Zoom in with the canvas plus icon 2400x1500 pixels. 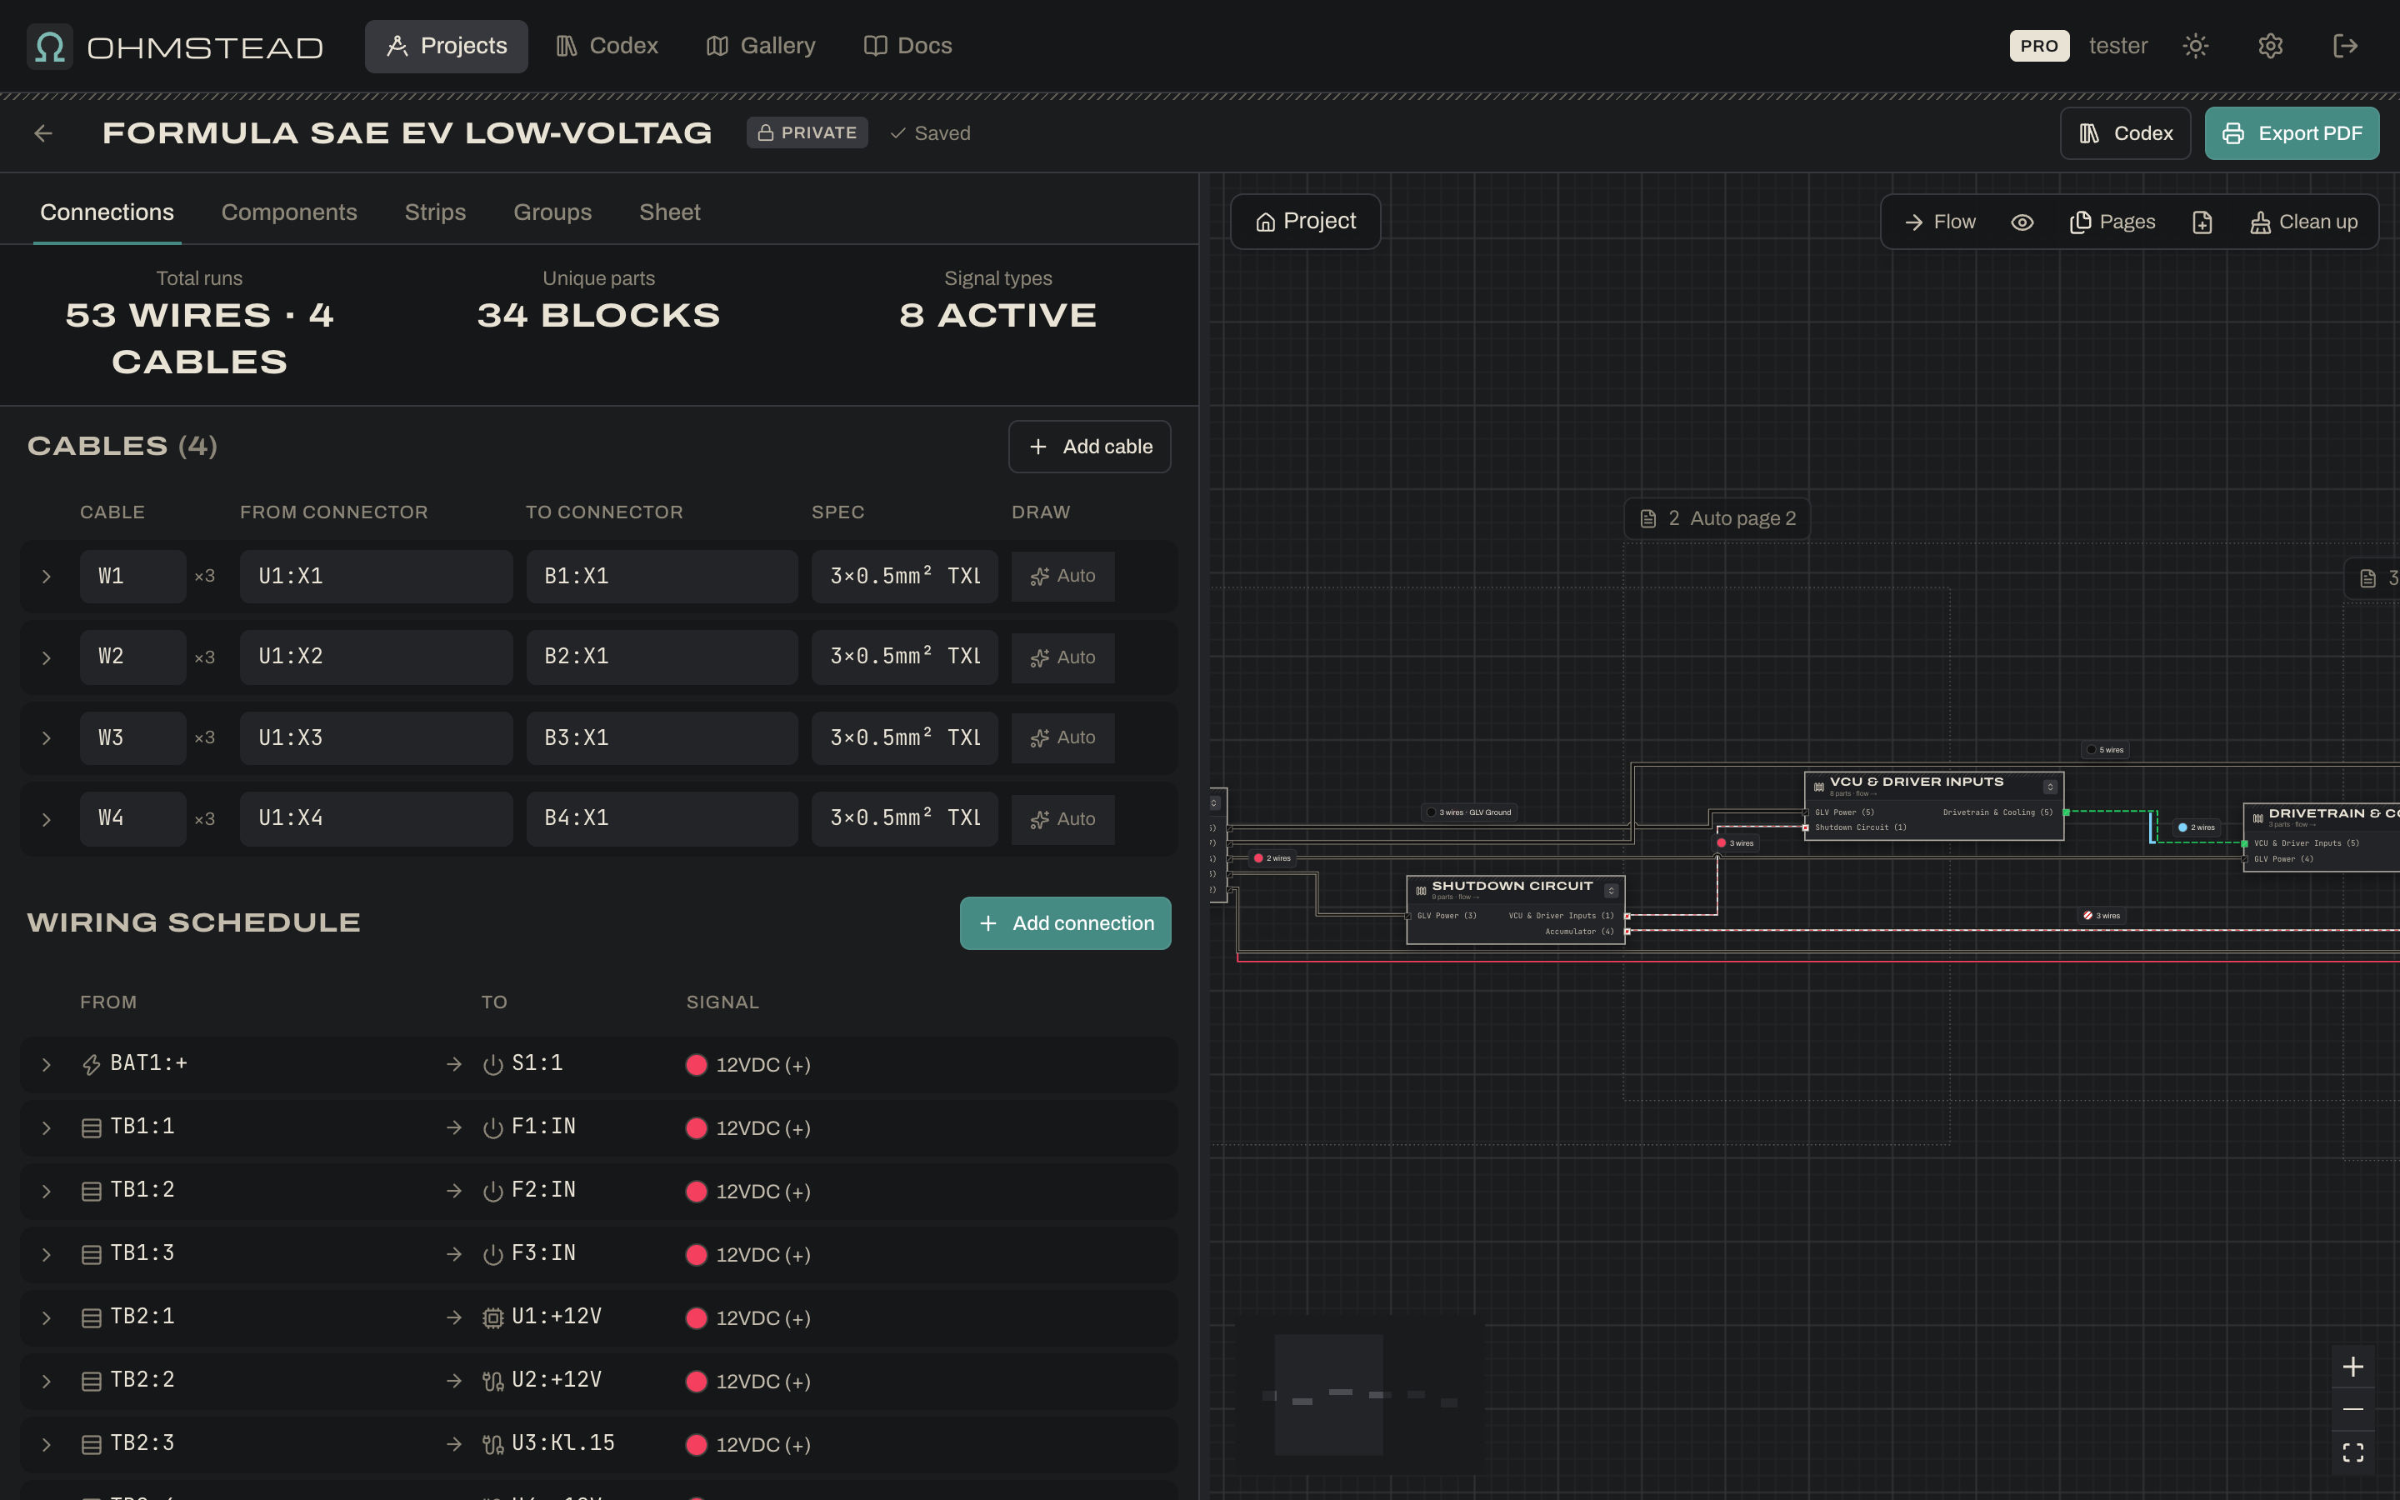coord(2353,1367)
